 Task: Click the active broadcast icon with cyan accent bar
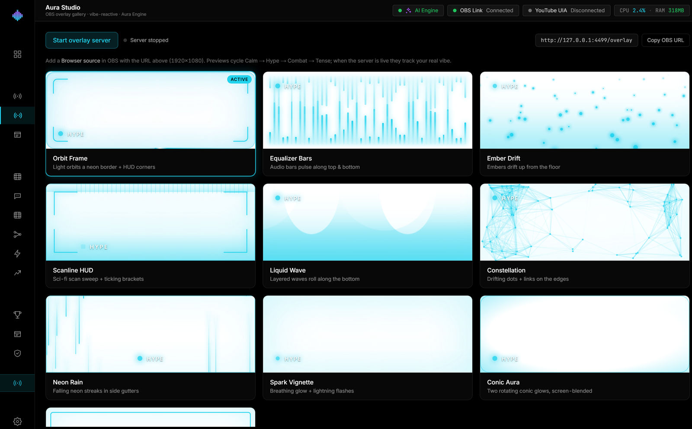point(17,115)
